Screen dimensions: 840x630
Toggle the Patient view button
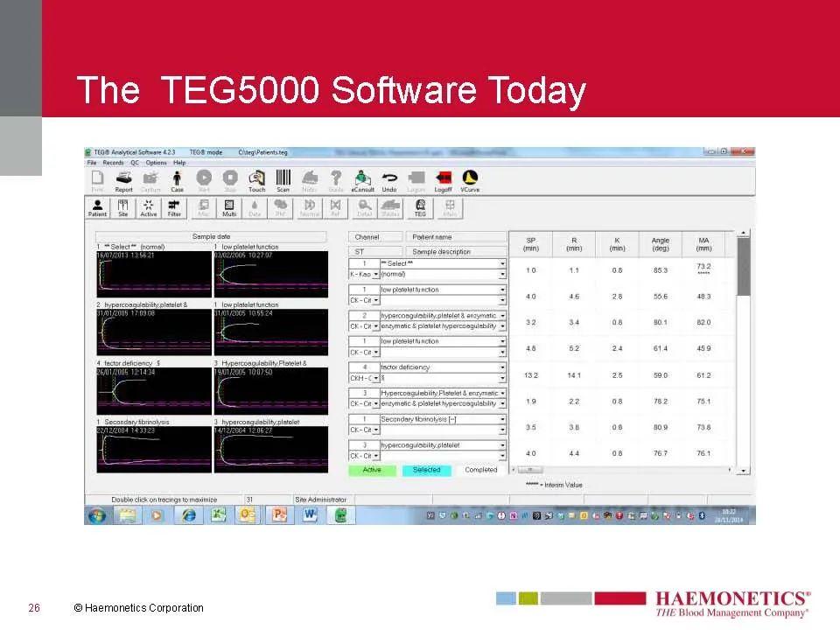pos(97,208)
